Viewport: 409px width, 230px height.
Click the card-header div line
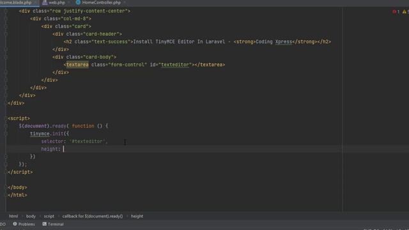point(87,34)
